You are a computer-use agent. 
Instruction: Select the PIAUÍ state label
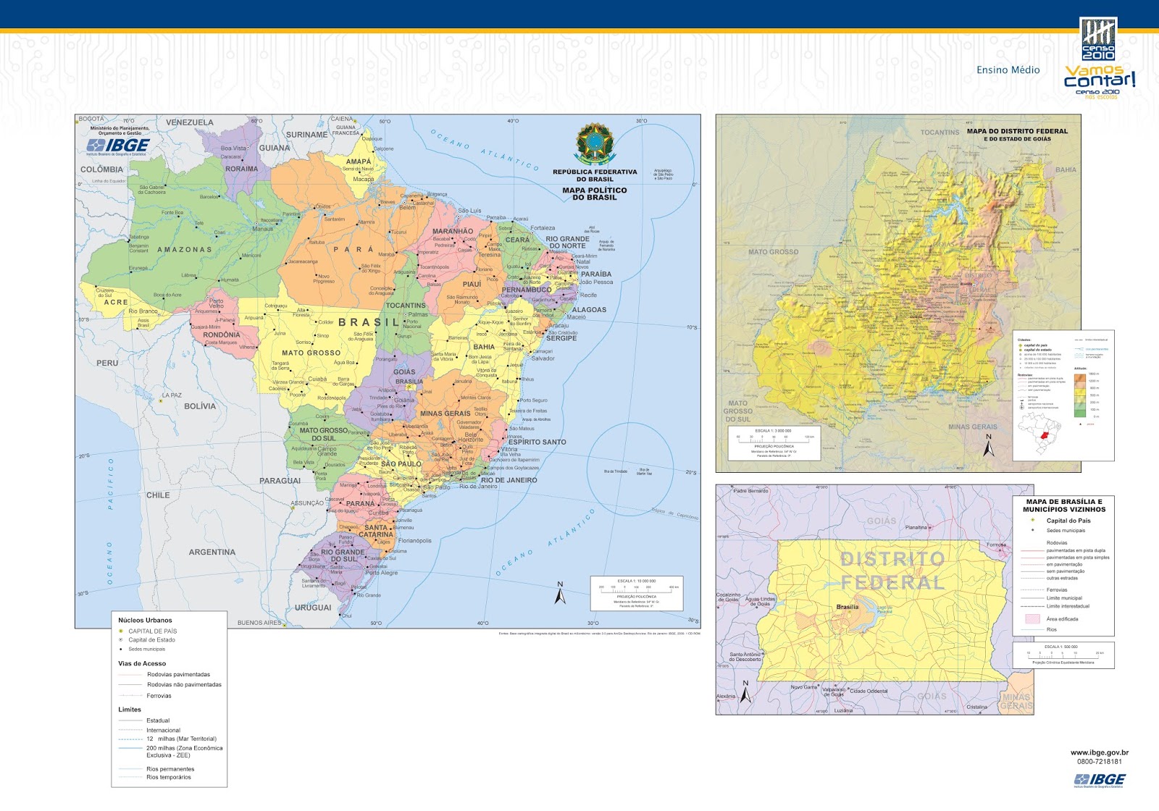pos(472,284)
